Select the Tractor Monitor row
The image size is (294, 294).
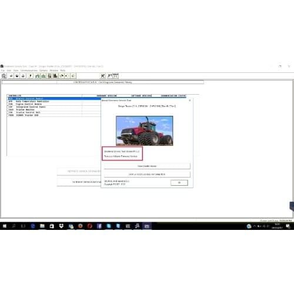54,109
